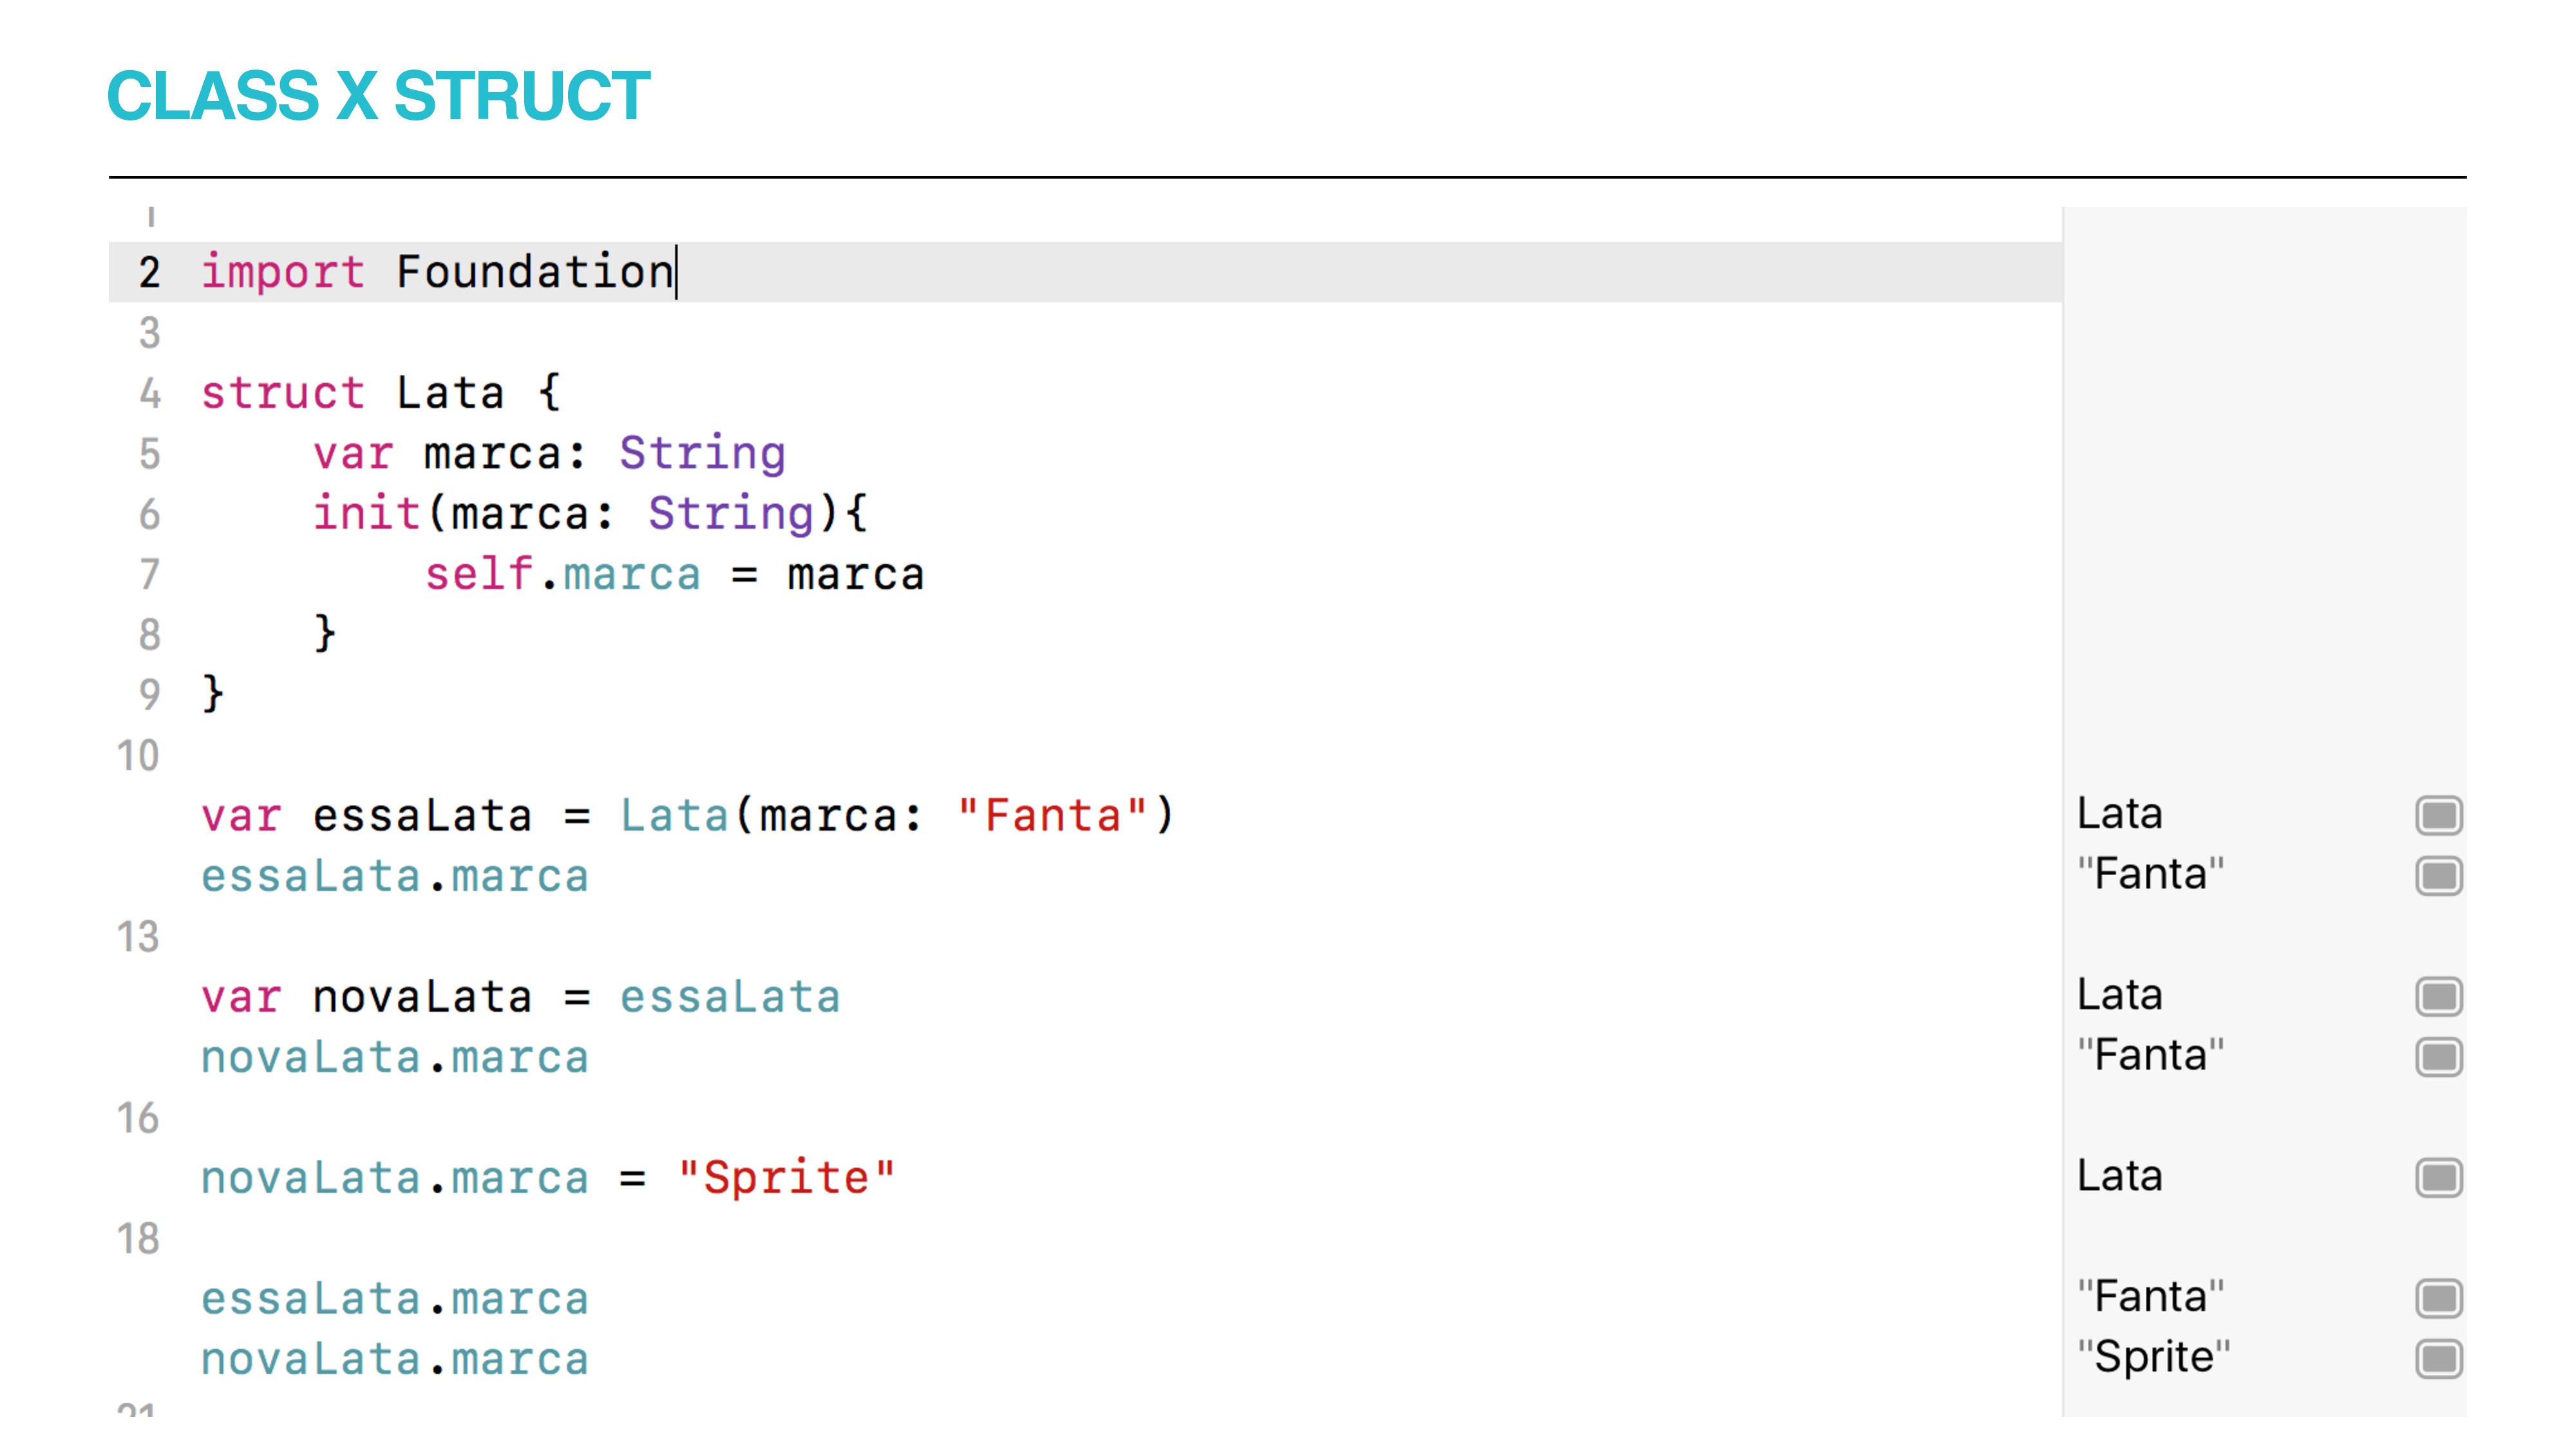
Task: Click the 'String' type on line 5
Action: (x=702, y=454)
